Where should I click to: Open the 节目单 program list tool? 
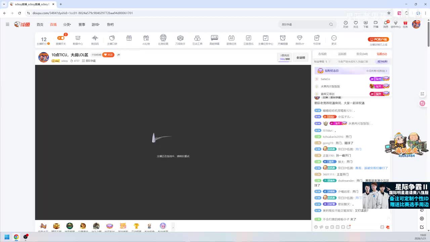(317, 40)
